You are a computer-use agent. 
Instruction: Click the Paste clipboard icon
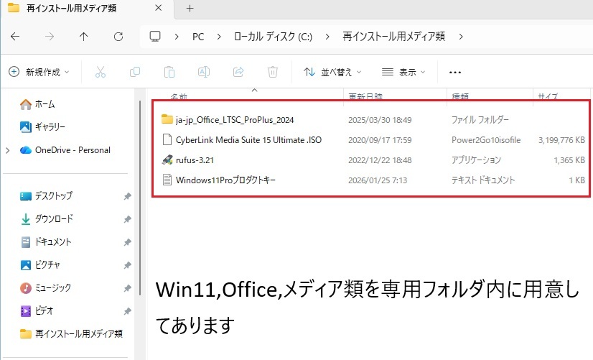click(169, 72)
